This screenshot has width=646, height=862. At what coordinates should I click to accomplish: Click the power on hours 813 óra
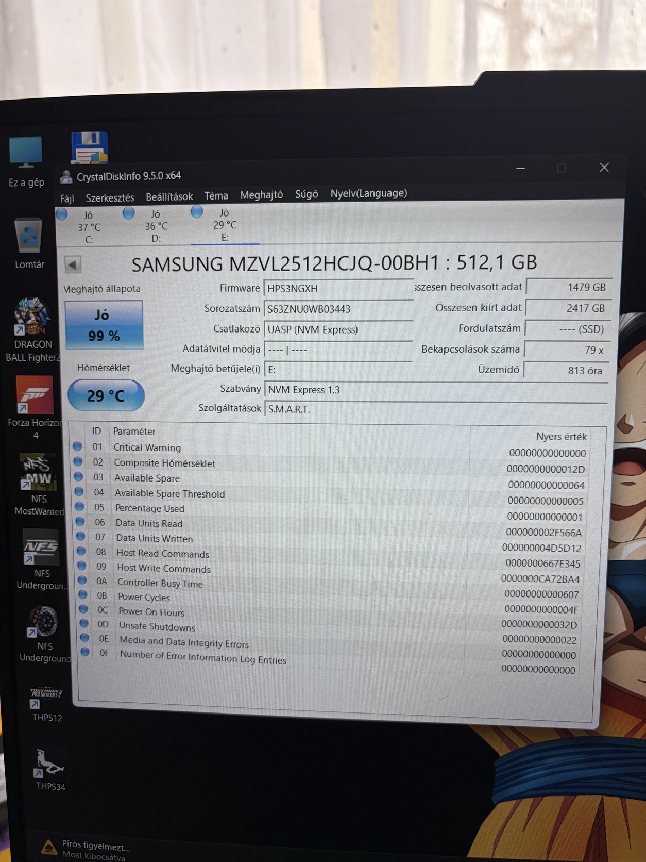[566, 370]
